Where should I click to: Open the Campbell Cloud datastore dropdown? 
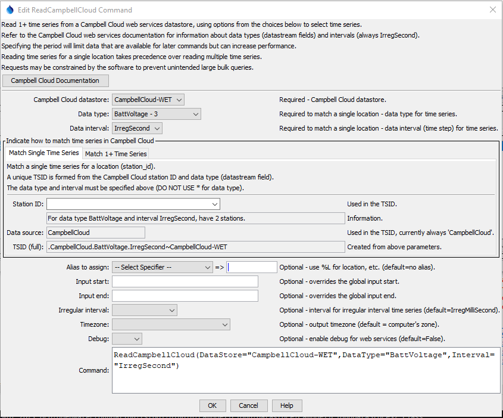(177, 100)
